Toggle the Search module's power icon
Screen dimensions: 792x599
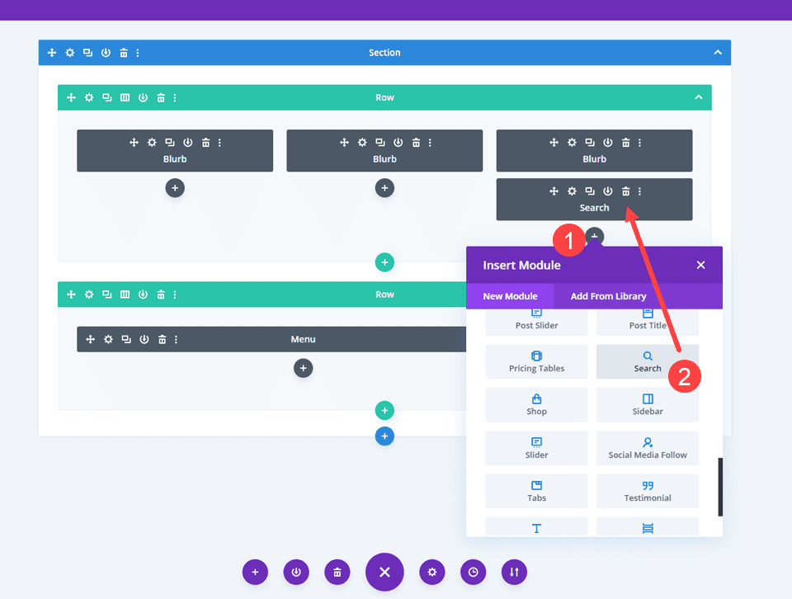point(609,191)
